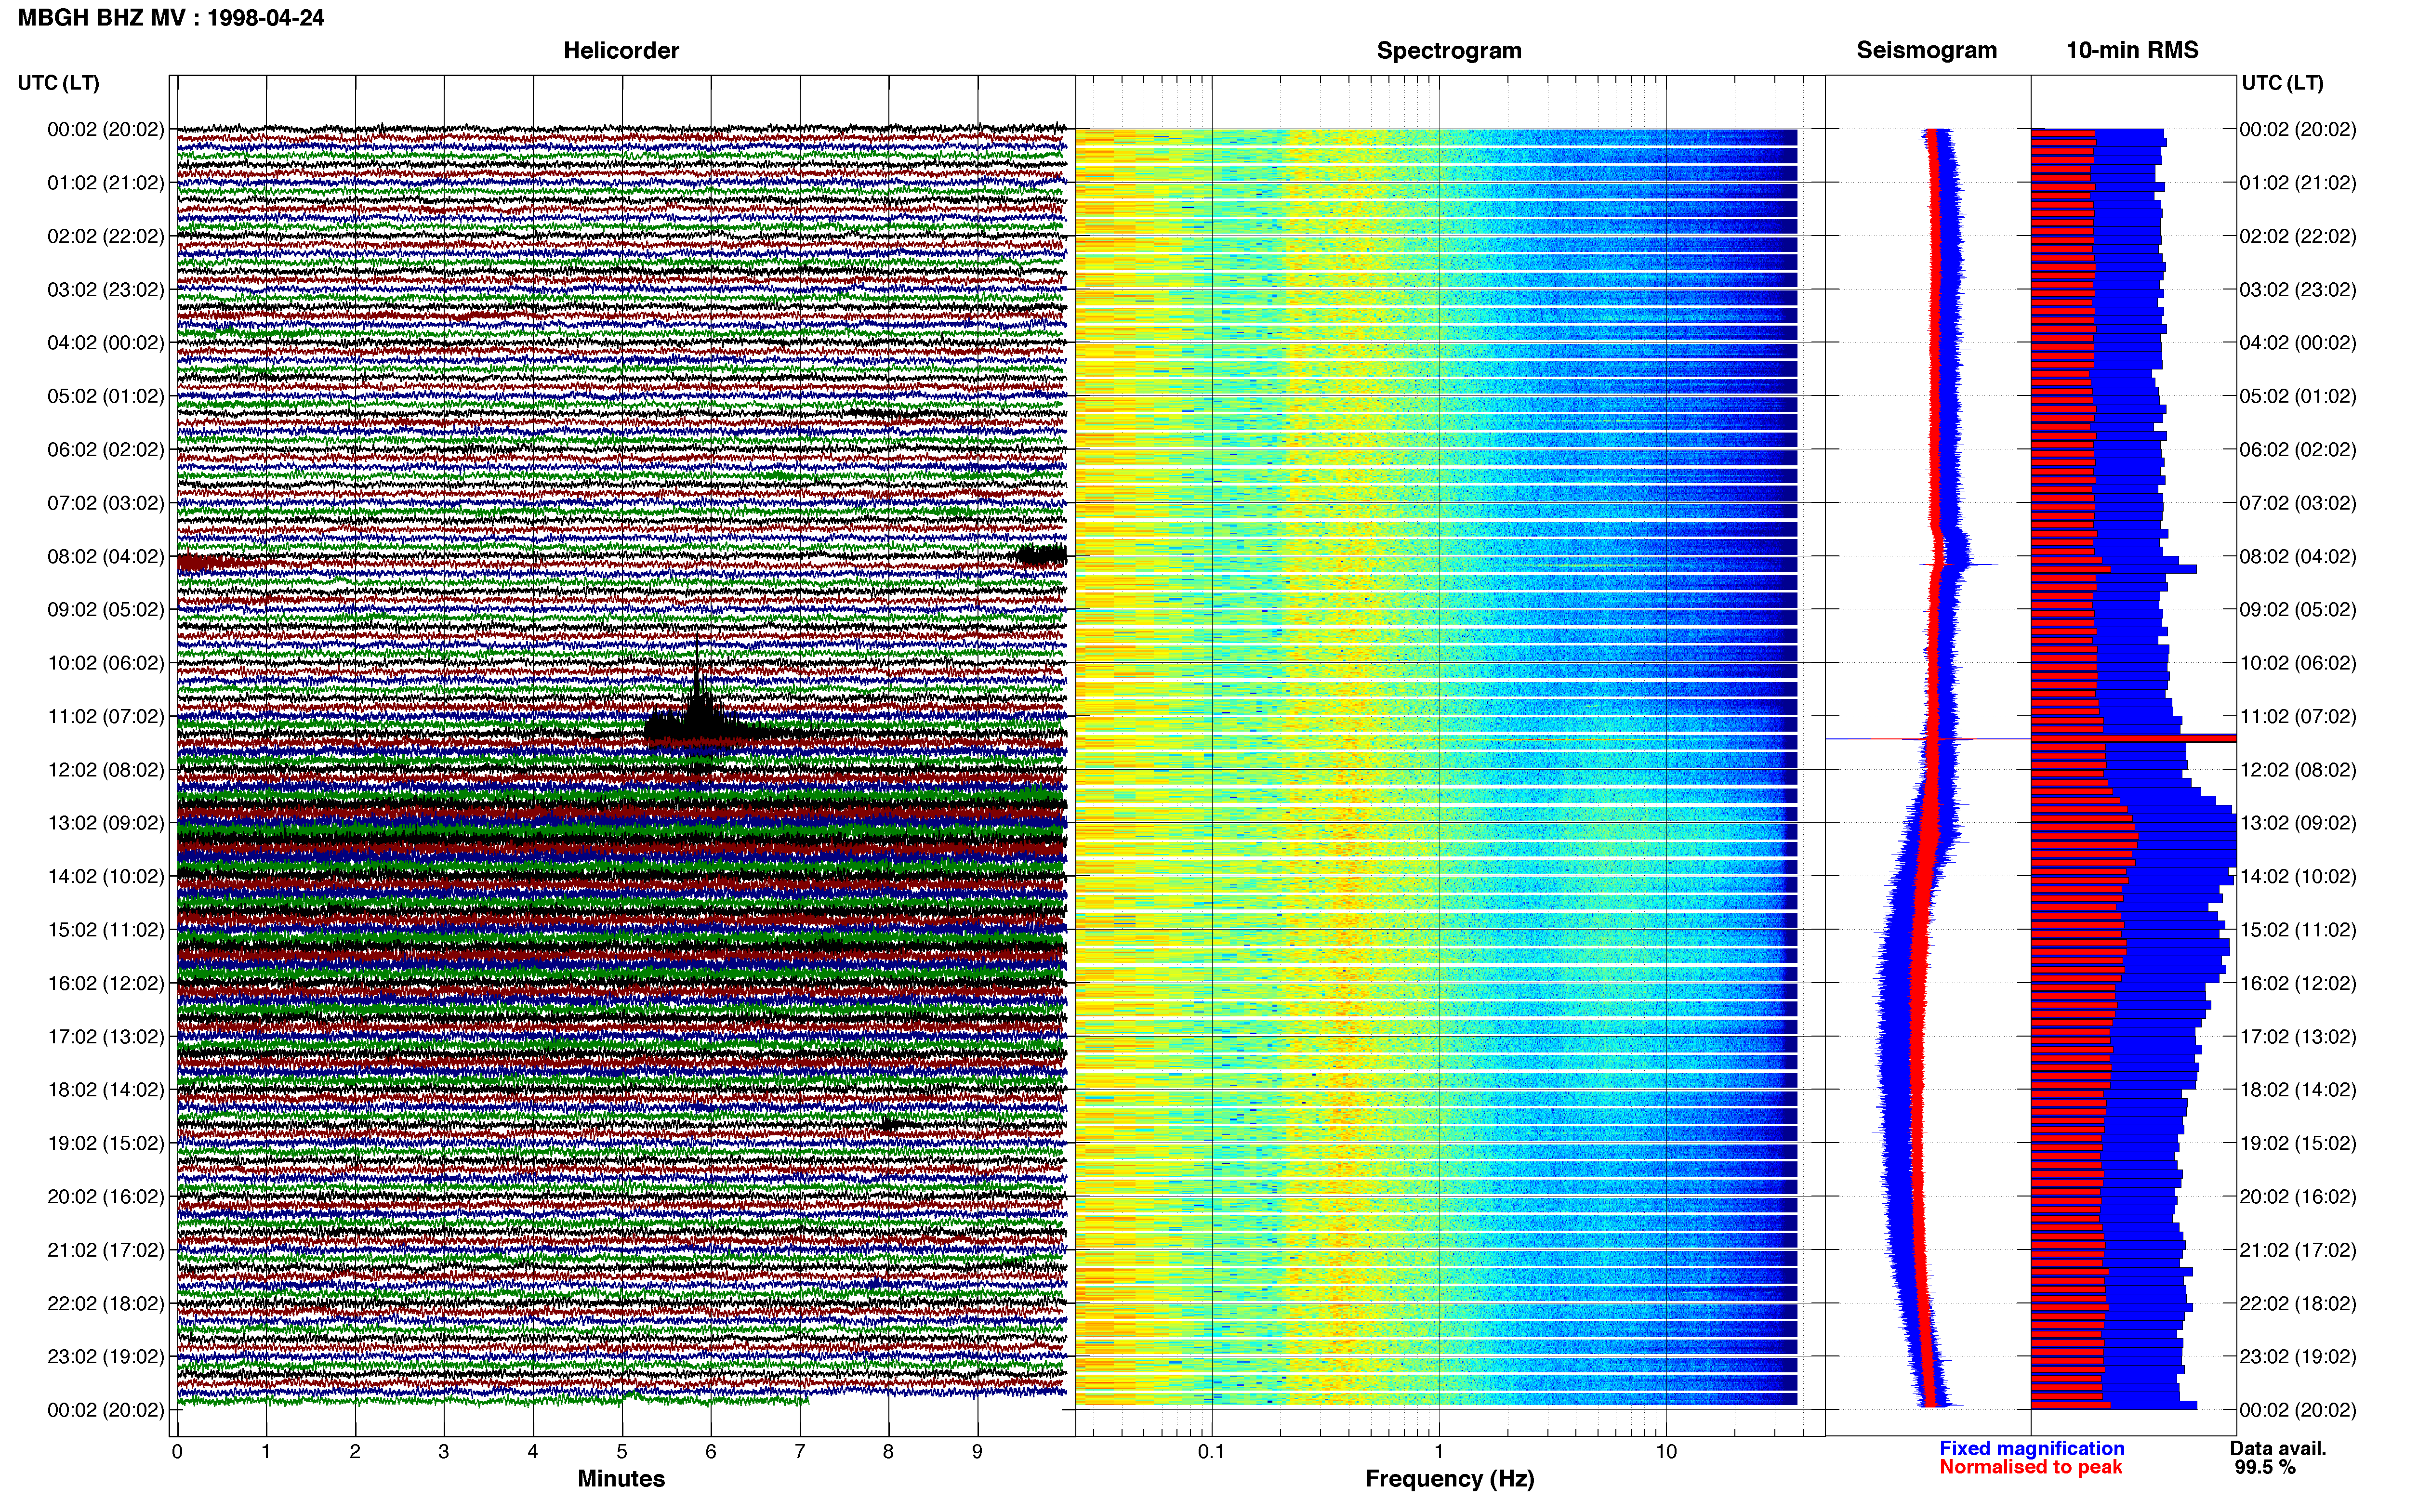Click the left-axis time label 07:02 (03:02)
The width and height of the screenshot is (2418, 1512).
pos(105,502)
